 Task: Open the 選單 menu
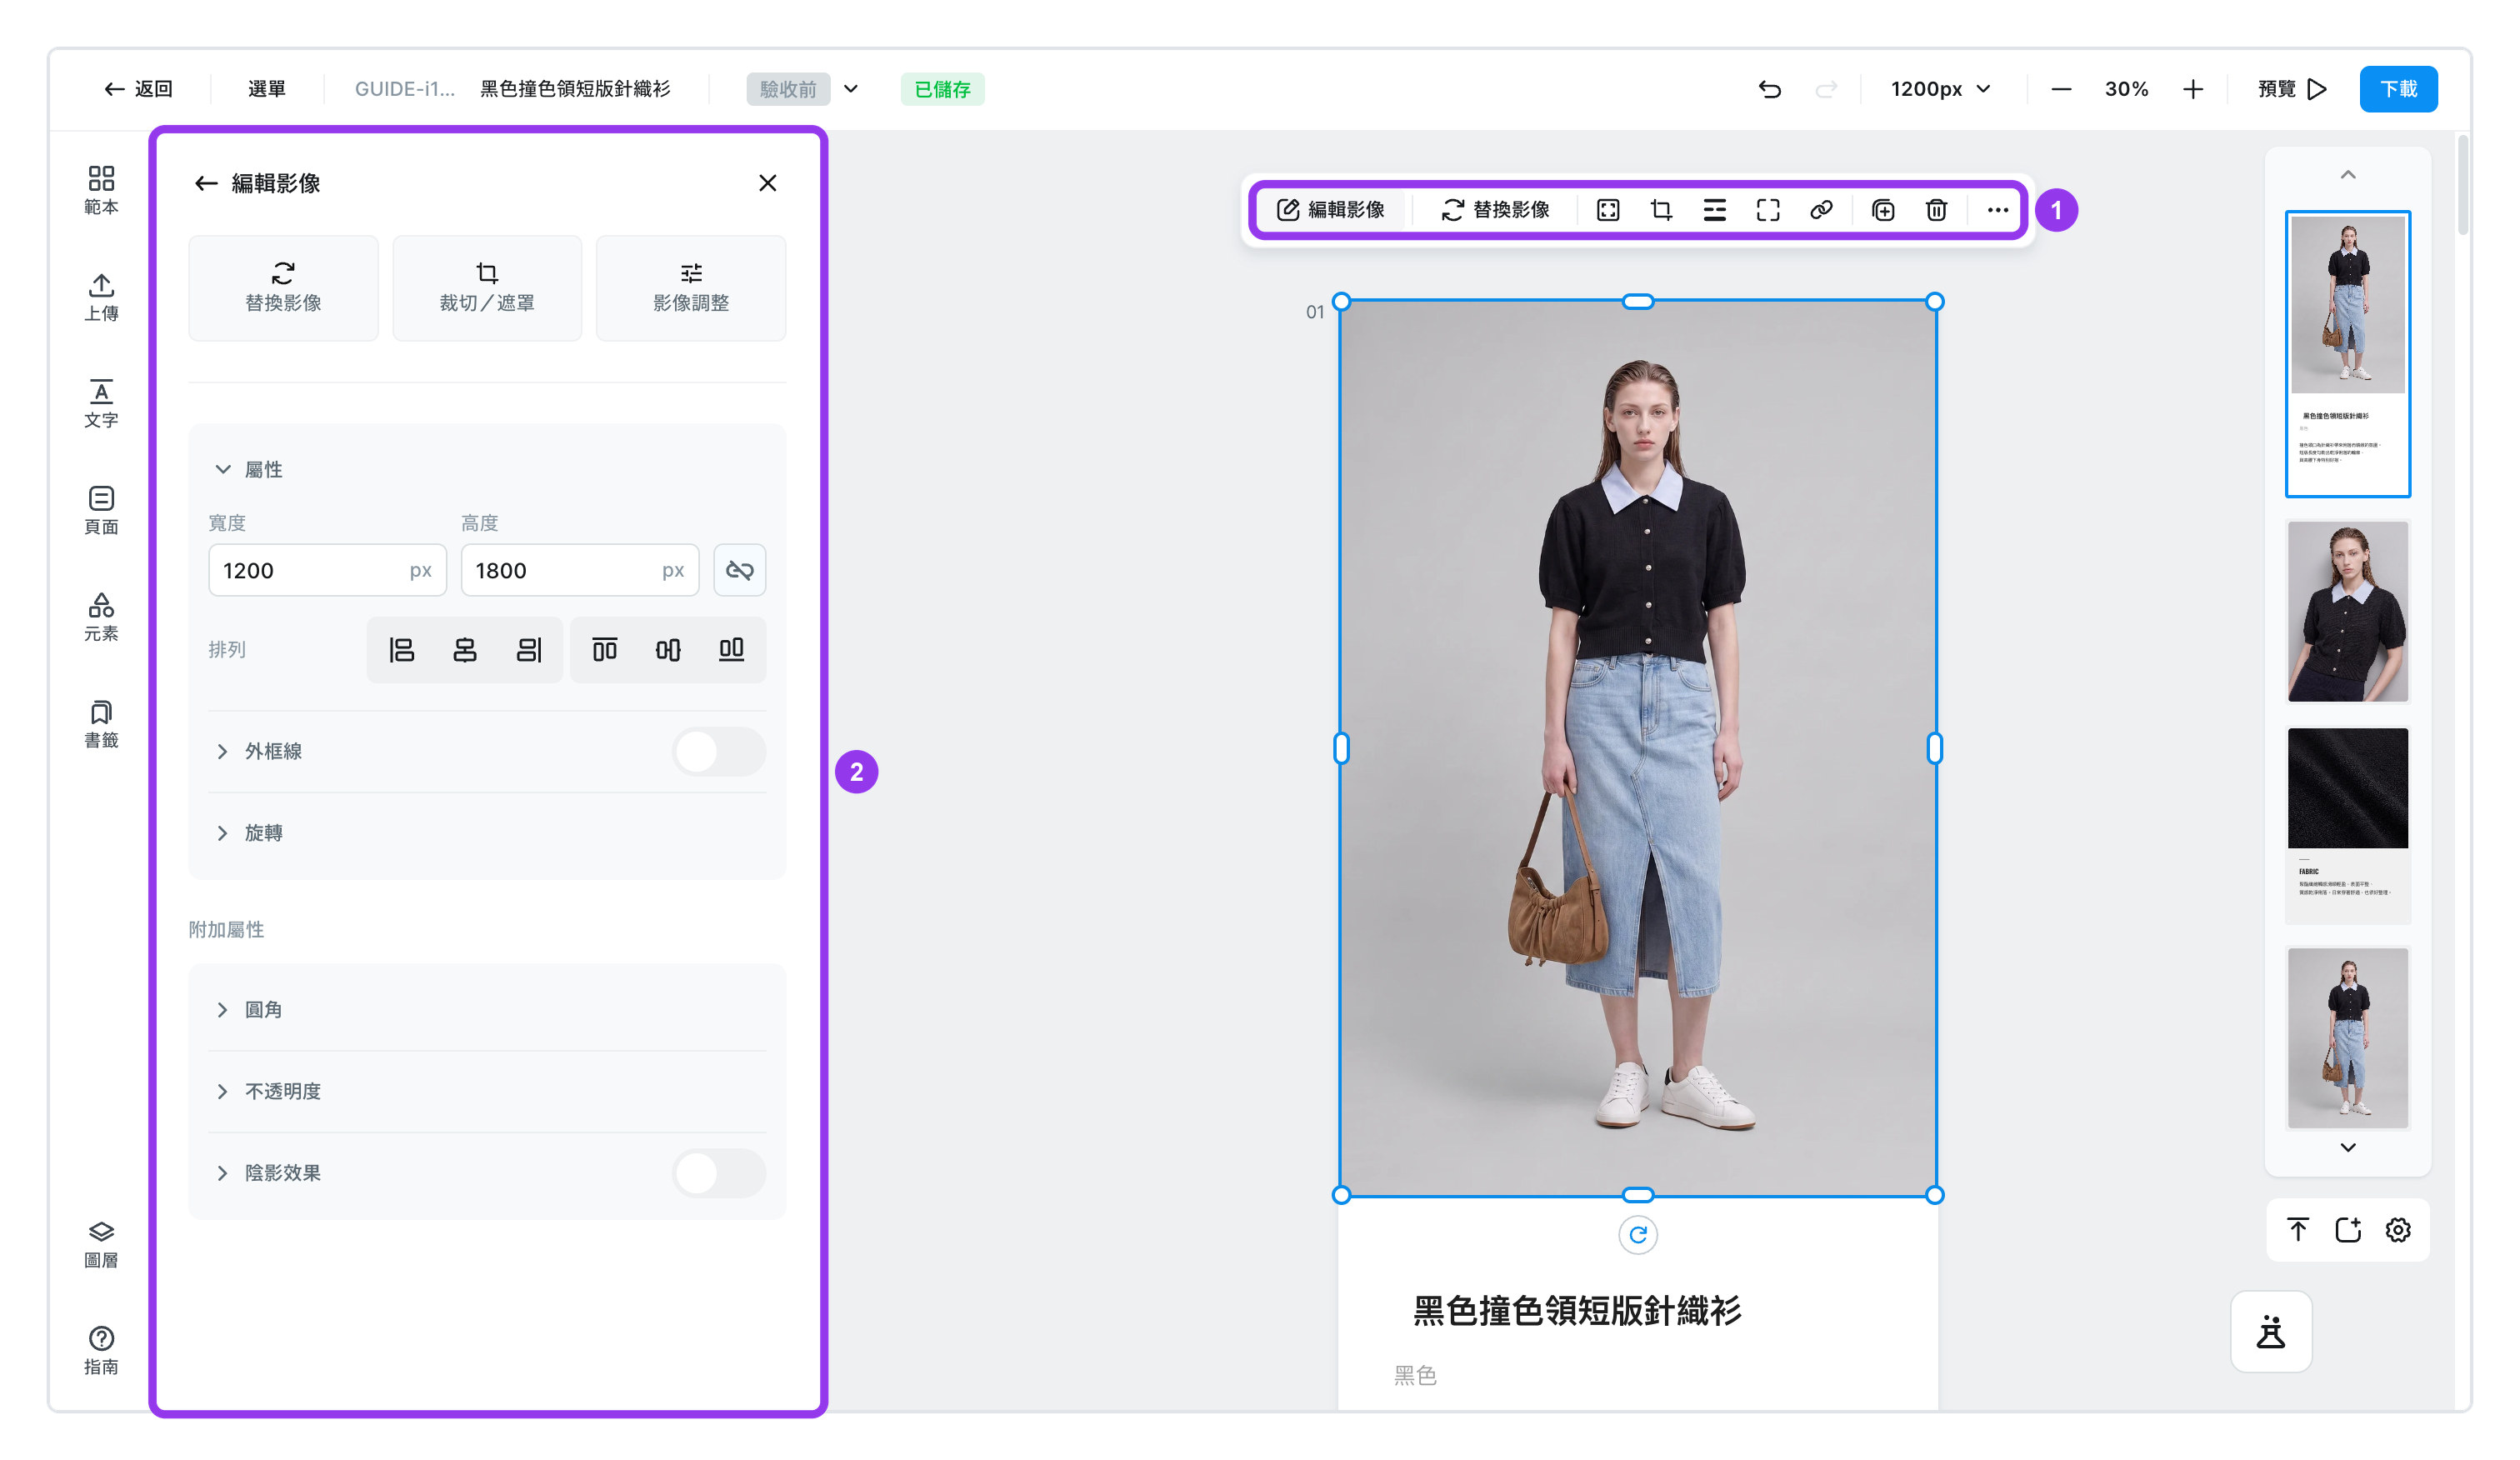pos(267,89)
